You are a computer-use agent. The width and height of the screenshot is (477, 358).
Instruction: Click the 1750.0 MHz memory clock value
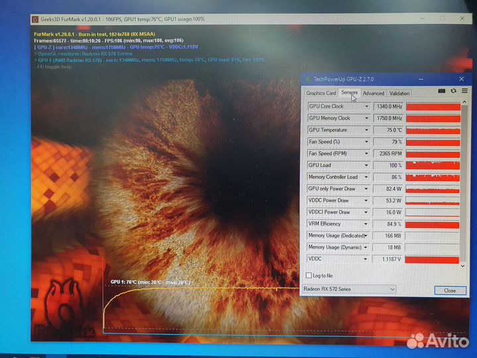point(388,118)
